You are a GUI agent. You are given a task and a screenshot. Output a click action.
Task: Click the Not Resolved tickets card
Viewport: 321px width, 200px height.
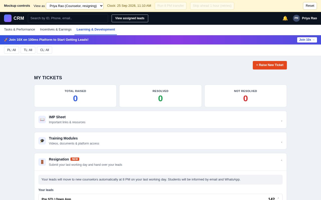(246, 96)
